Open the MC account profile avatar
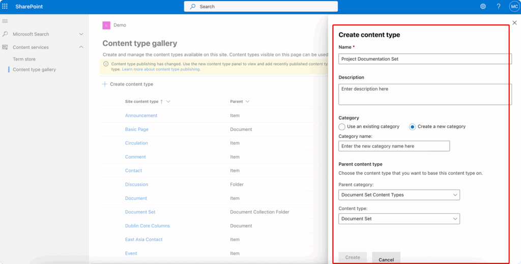This screenshot has height=264, width=521. 514,7
